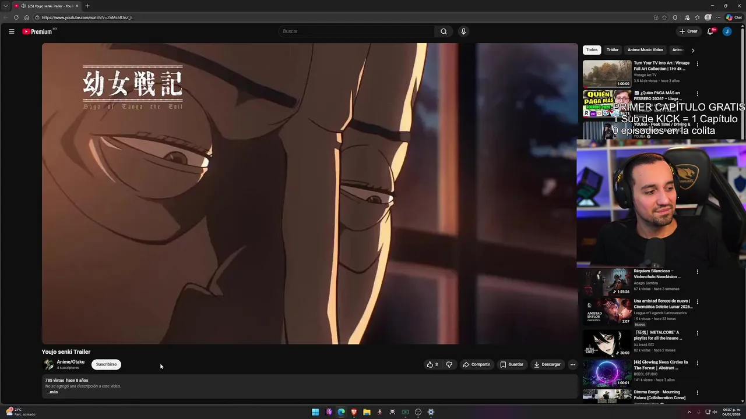Open Microsoft Edge from the taskbar
746x419 pixels.
coord(341,412)
